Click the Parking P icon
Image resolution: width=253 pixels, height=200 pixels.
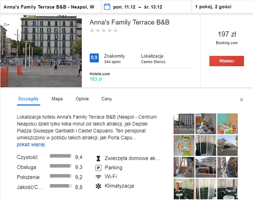coord(98,168)
